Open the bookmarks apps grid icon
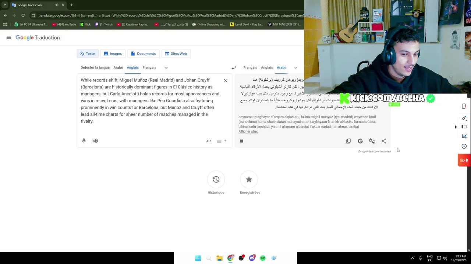Viewport: 471px width, 264px height. click(x=5, y=25)
